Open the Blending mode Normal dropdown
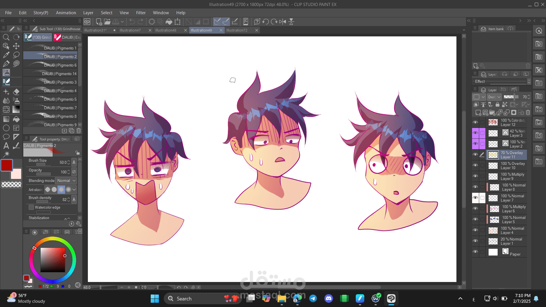This screenshot has width=546, height=307. pos(66,181)
